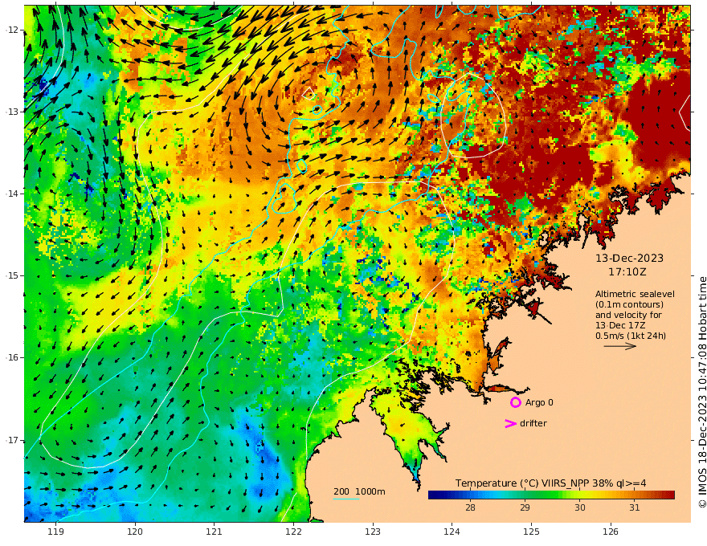Click the 'Argo 0' legend label
The image size is (707, 546).
pyautogui.click(x=539, y=403)
